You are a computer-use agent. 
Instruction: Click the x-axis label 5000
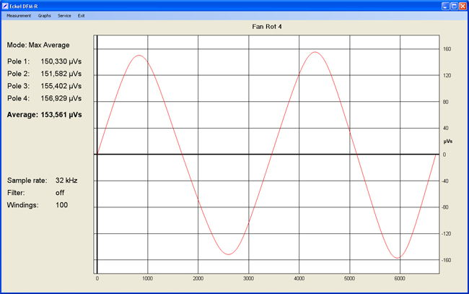(349, 278)
